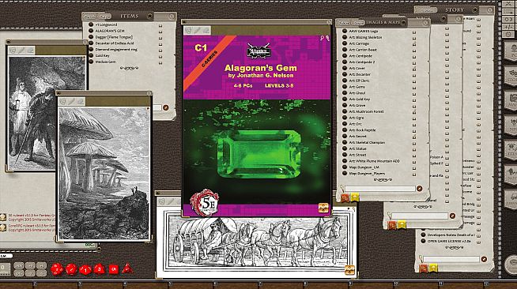Select Art: Rock Reptile in Images list

(362, 130)
